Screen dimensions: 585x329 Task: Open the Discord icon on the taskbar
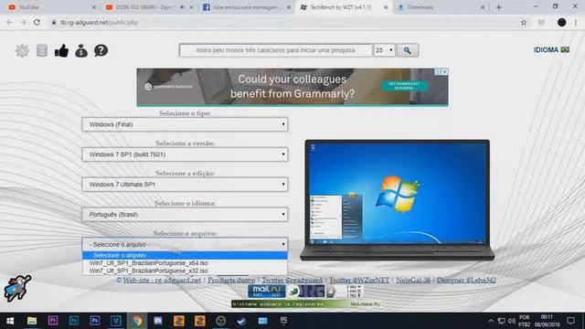tap(158, 321)
